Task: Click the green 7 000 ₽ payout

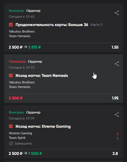Action: (35, 153)
